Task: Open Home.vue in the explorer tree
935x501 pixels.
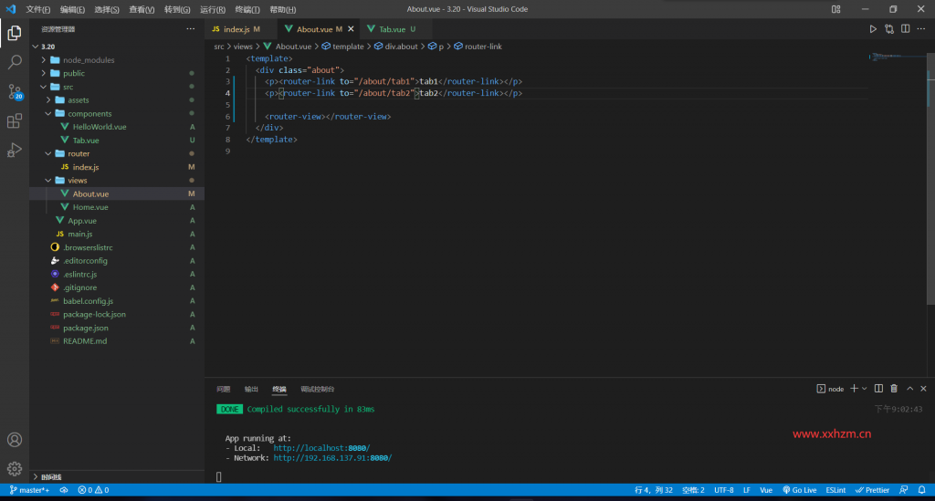Action: pos(90,207)
